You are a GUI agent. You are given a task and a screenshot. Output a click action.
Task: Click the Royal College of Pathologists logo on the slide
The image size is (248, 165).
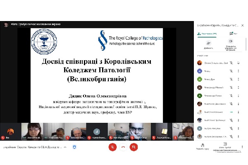[130, 40]
